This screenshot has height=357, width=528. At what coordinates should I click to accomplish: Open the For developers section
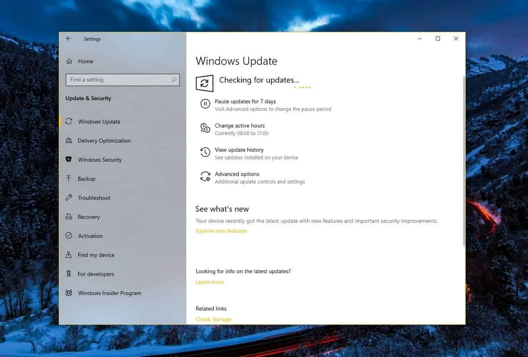coord(95,274)
